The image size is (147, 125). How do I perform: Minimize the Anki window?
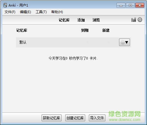(121, 5)
